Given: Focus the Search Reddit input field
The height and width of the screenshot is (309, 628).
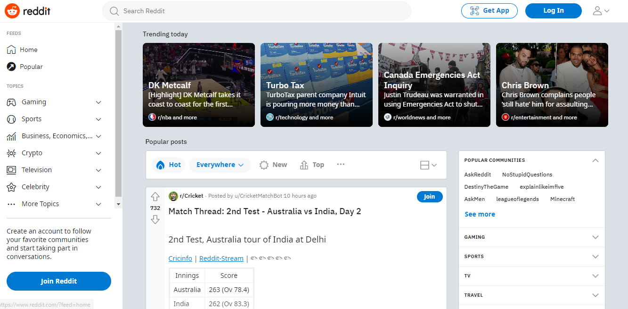Looking at the screenshot, I should click(x=257, y=11).
